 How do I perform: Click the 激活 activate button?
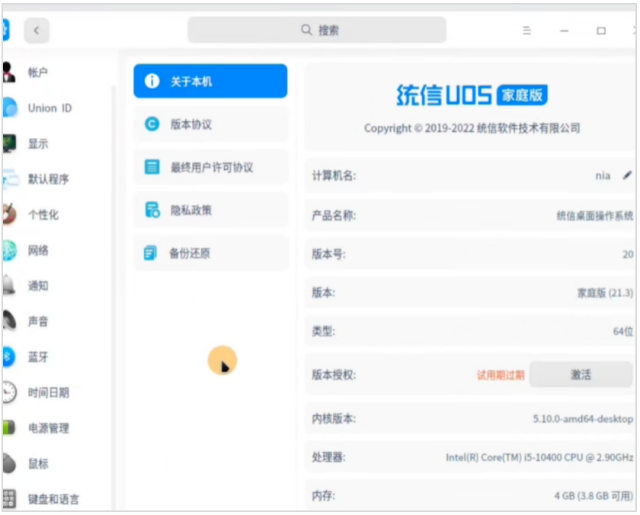581,374
